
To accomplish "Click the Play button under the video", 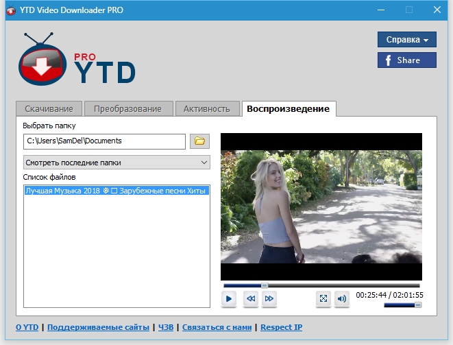I will point(230,298).
